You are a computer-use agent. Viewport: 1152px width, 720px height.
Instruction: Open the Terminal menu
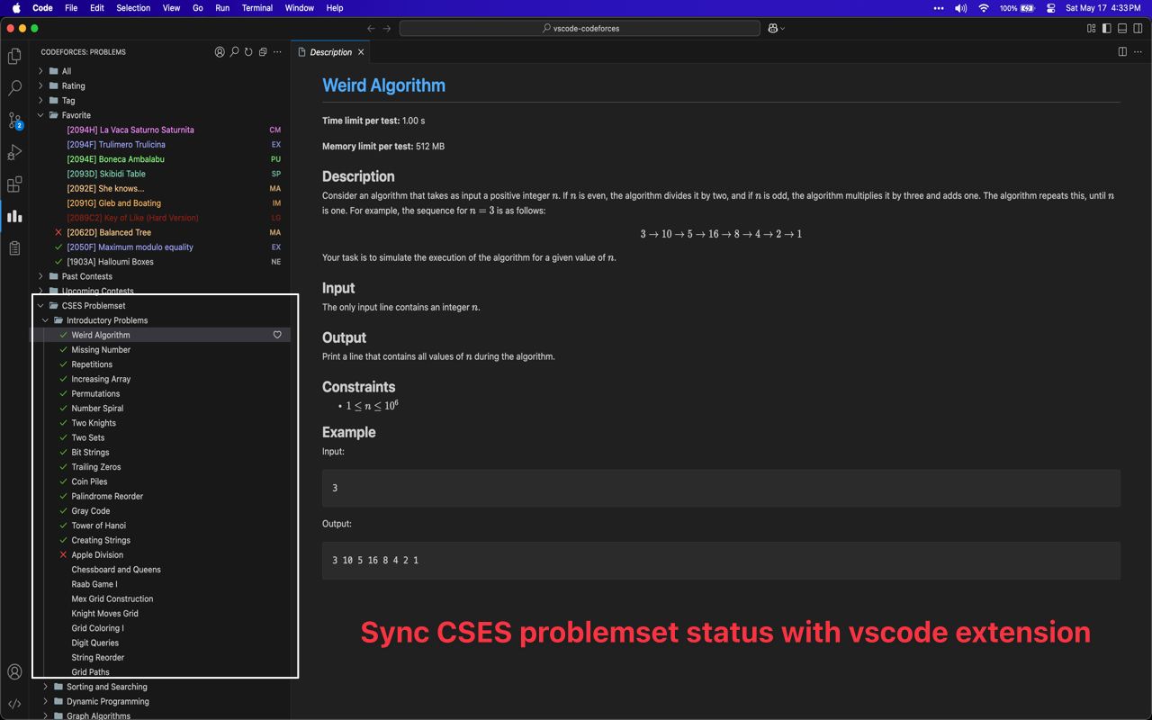click(x=256, y=8)
